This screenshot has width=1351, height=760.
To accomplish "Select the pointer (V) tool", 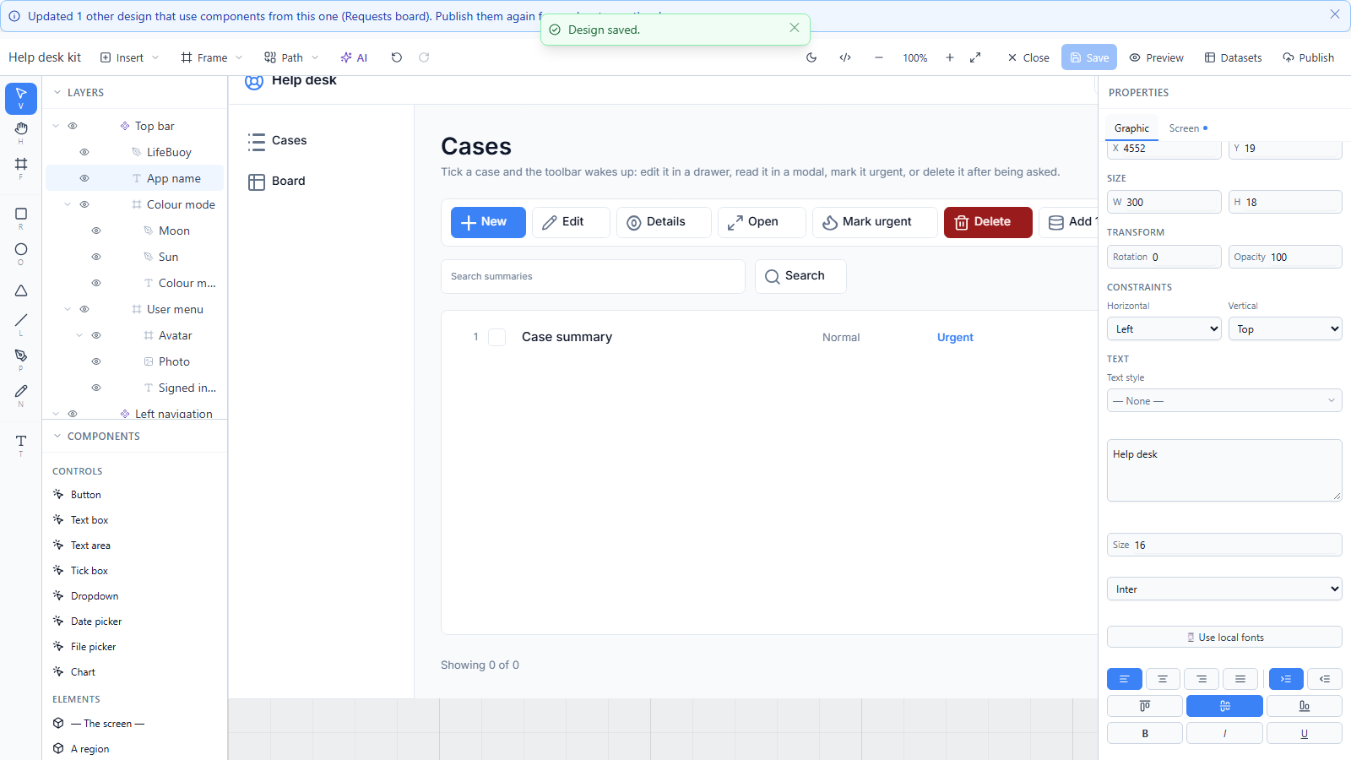I will (x=21, y=98).
